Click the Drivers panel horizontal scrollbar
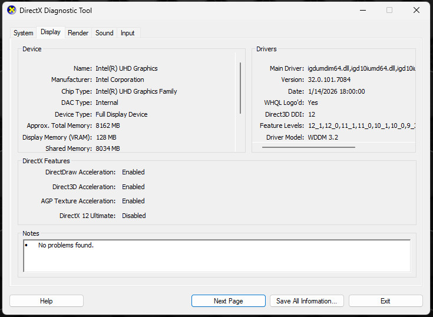The image size is (433, 317). tap(309, 147)
